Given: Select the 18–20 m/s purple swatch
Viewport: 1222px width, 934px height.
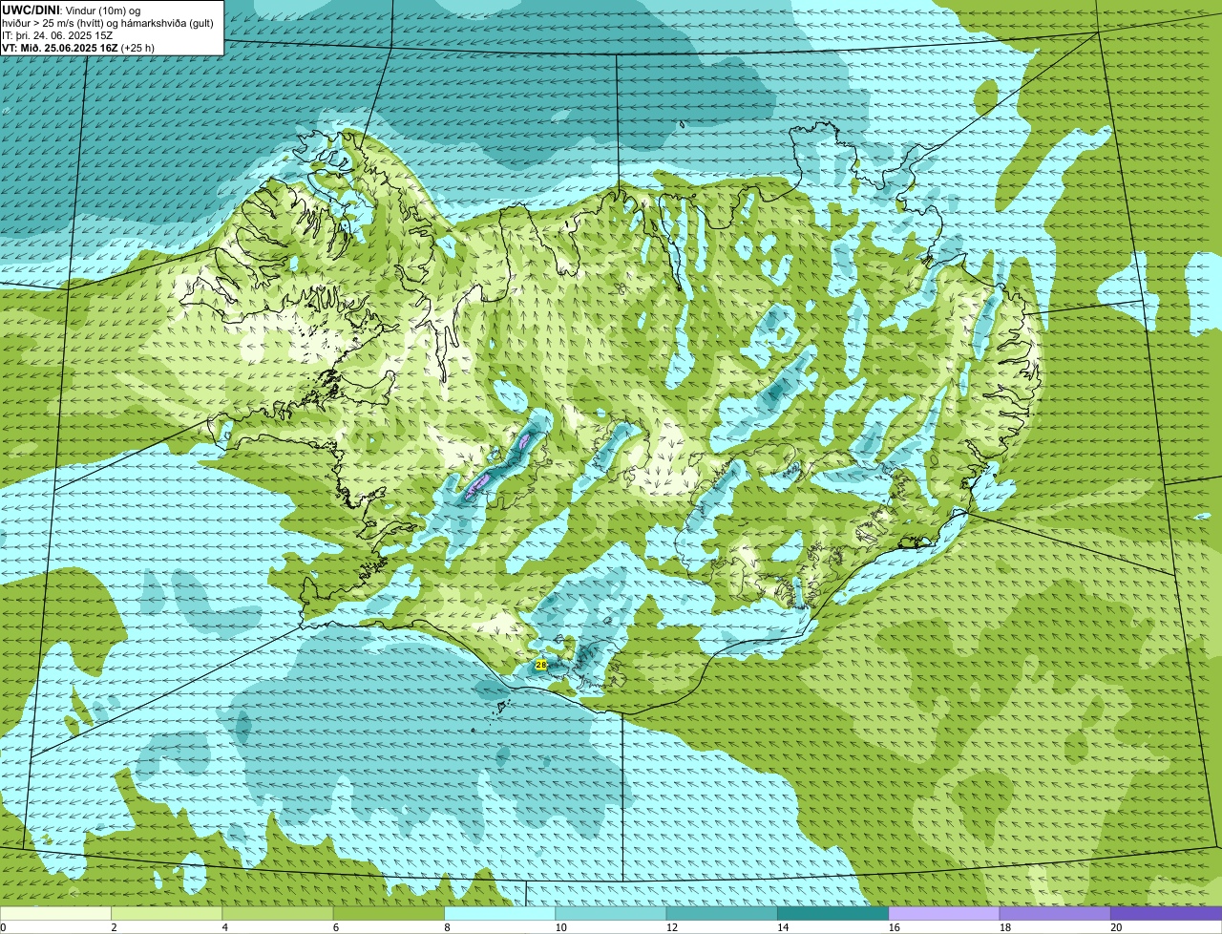Looking at the screenshot, I should [1055, 913].
